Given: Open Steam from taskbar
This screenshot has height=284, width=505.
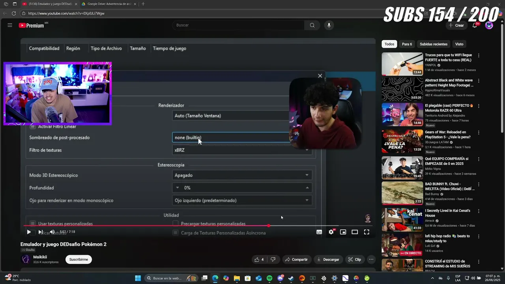Looking at the screenshot, I should coord(291,278).
